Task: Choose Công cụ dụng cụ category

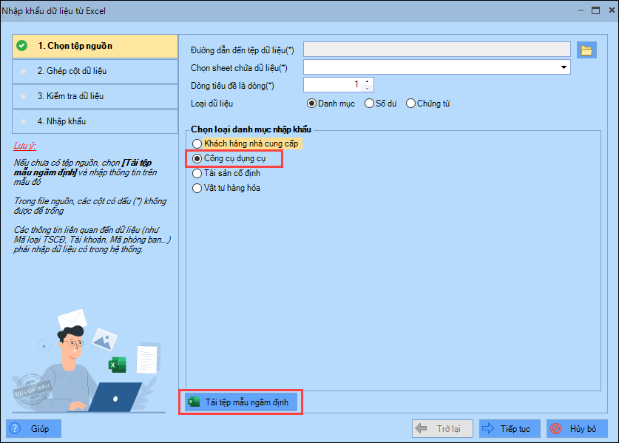Action: [229, 158]
